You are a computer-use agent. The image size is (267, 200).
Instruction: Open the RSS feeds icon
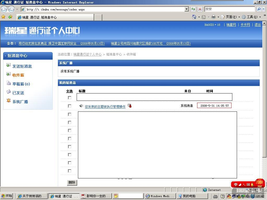pos(204,17)
